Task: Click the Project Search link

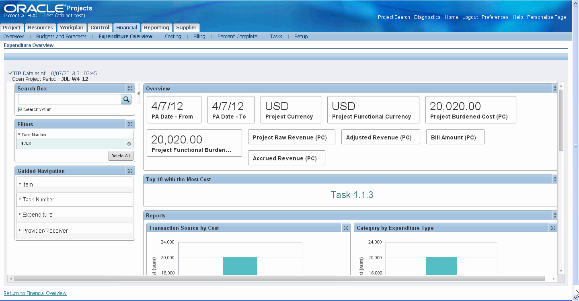Action: click(394, 17)
